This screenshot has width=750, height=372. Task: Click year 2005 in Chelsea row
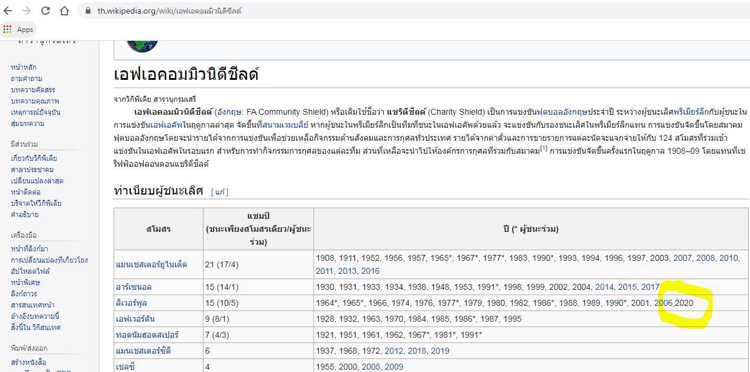pos(371,367)
